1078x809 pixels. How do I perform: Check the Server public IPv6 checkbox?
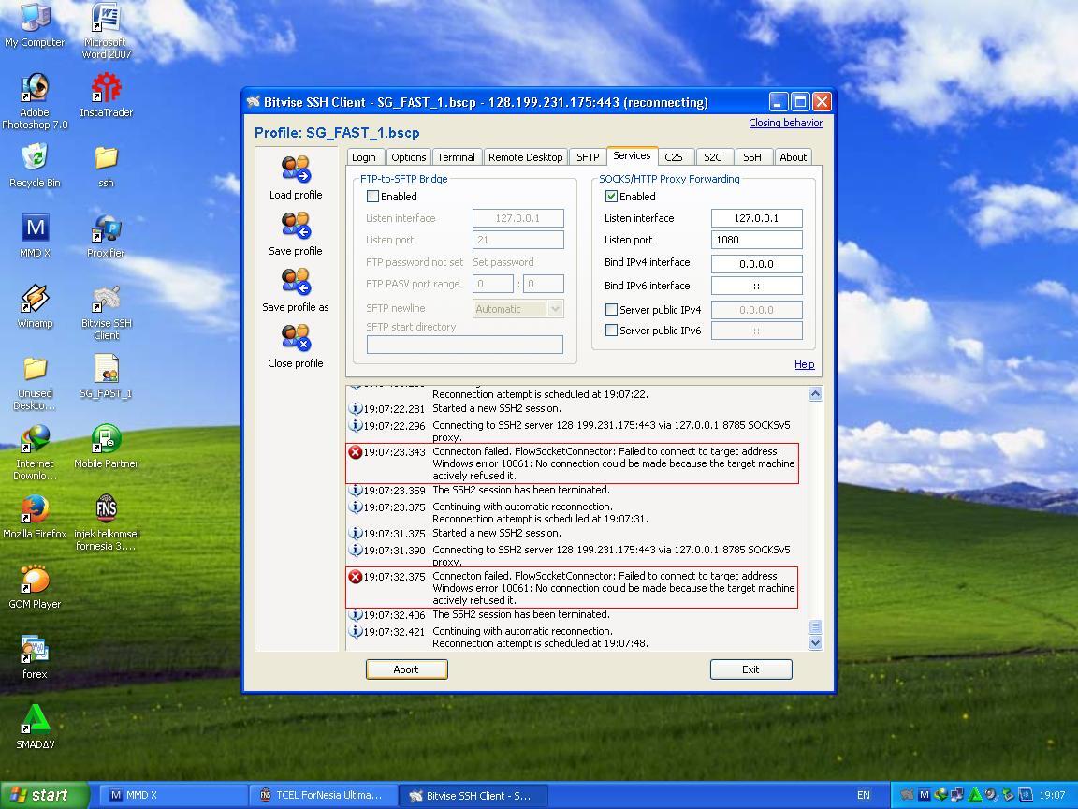611,331
